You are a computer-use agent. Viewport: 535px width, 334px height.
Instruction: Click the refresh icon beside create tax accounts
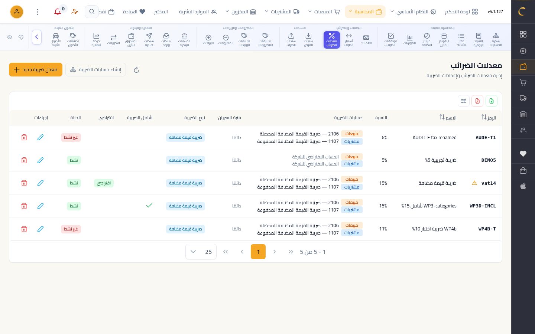(136, 70)
